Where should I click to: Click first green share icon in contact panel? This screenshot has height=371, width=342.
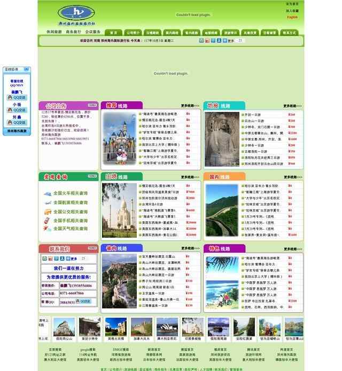click(x=44, y=259)
